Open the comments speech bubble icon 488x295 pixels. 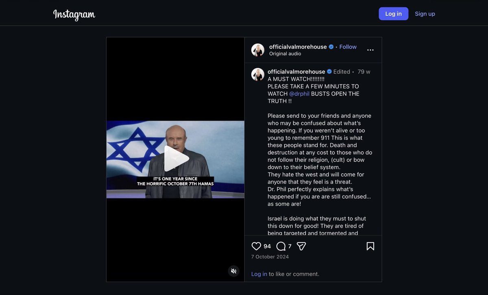pos(281,246)
